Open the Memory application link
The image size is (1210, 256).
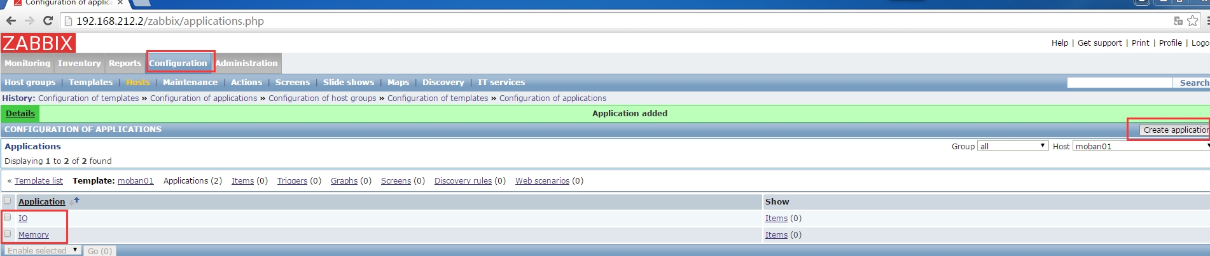[x=34, y=234]
